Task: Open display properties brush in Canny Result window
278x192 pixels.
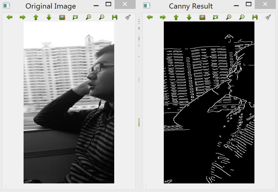Action: (268, 17)
